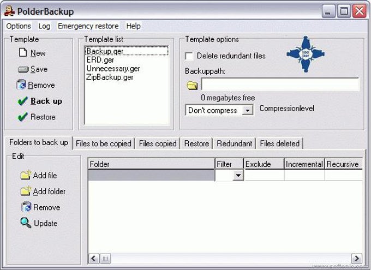Click the highlighted empty Folder cell
This screenshot has height=270, width=371.
click(151, 175)
